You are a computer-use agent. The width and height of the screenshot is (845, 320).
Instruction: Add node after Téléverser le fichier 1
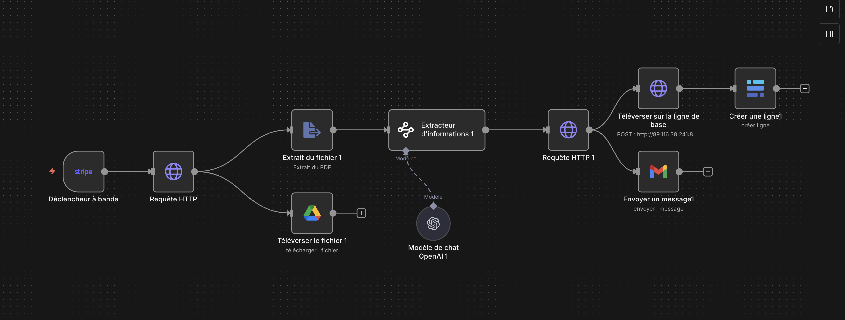click(x=361, y=213)
